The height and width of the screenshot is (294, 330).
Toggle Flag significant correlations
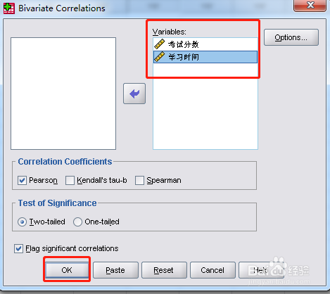click(x=18, y=249)
